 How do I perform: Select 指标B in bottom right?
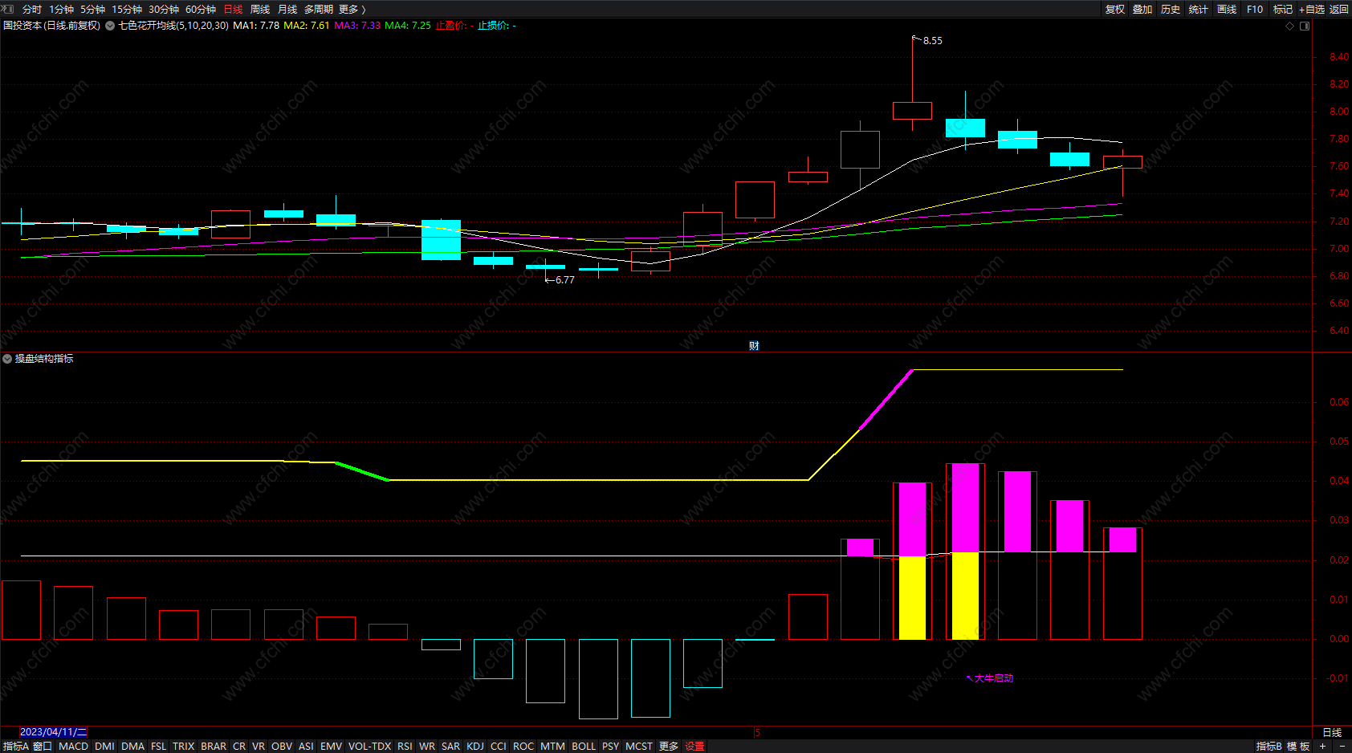tap(1269, 746)
